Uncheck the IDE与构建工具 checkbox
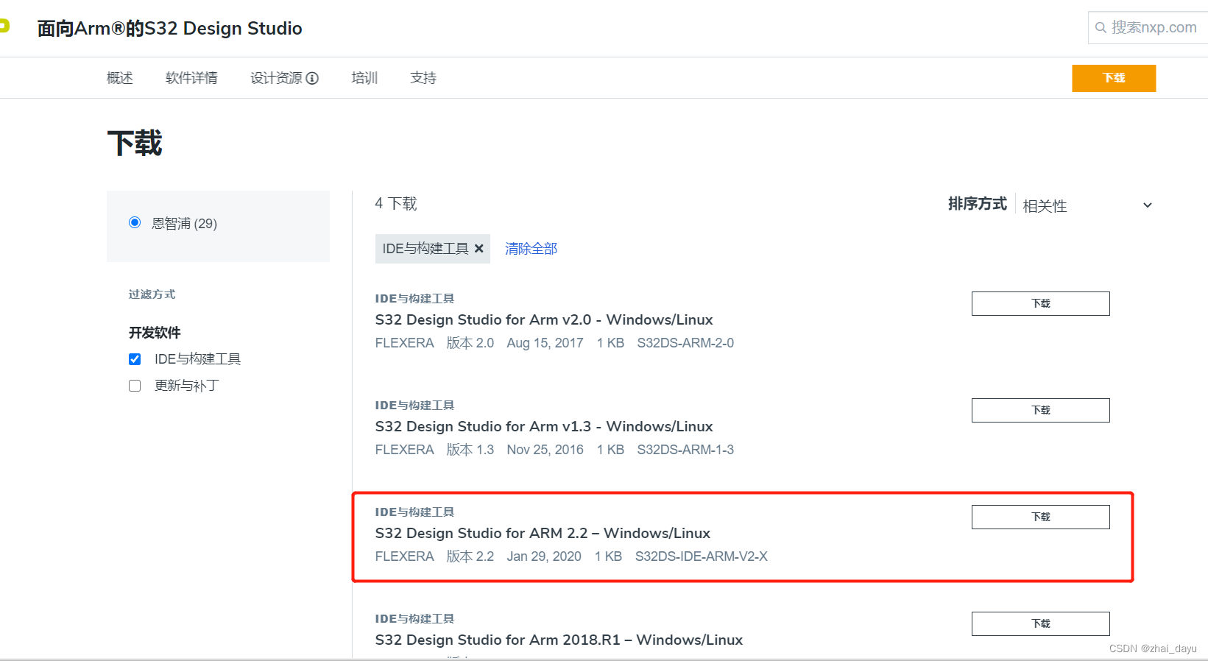 [x=135, y=359]
